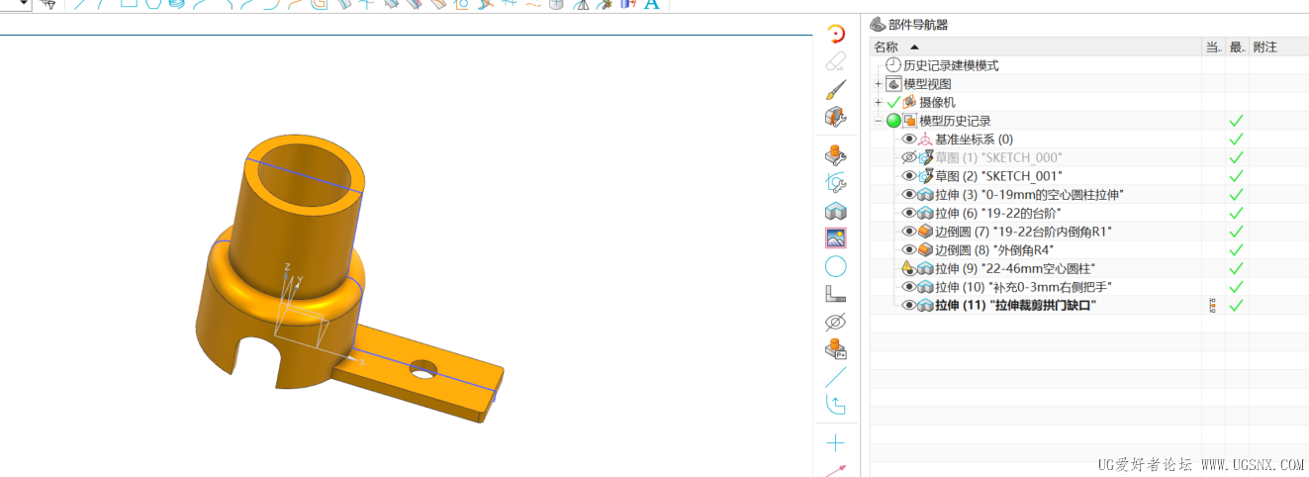Viewport: 1309px width, 477px height.
Task: Toggle eye icon of 拉伸 (10) 右侧把手
Action: (909, 287)
